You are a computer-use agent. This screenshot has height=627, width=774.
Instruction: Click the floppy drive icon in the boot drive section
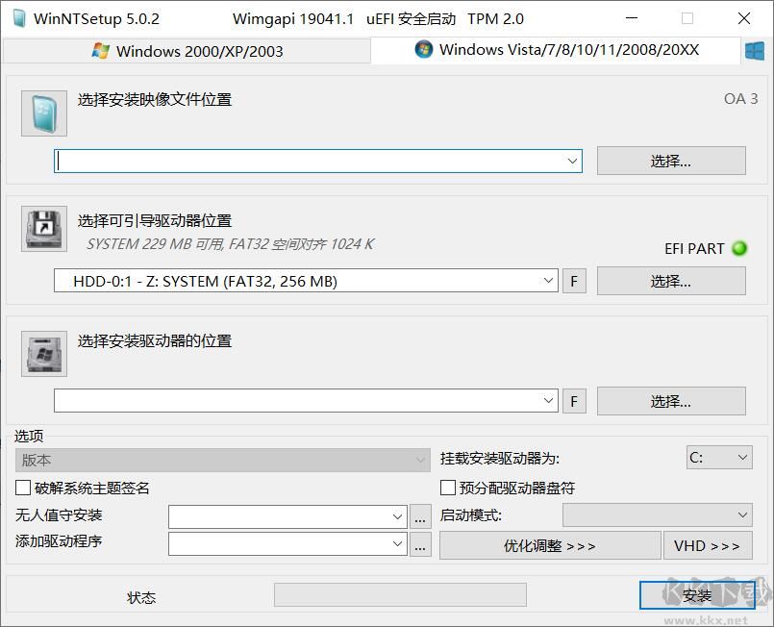click(42, 229)
